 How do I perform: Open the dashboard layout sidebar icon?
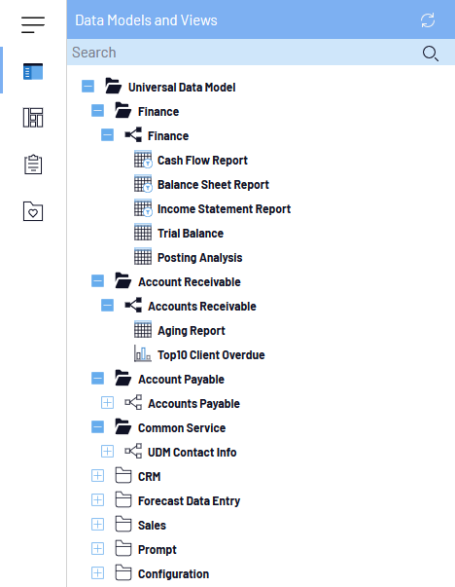tap(33, 118)
